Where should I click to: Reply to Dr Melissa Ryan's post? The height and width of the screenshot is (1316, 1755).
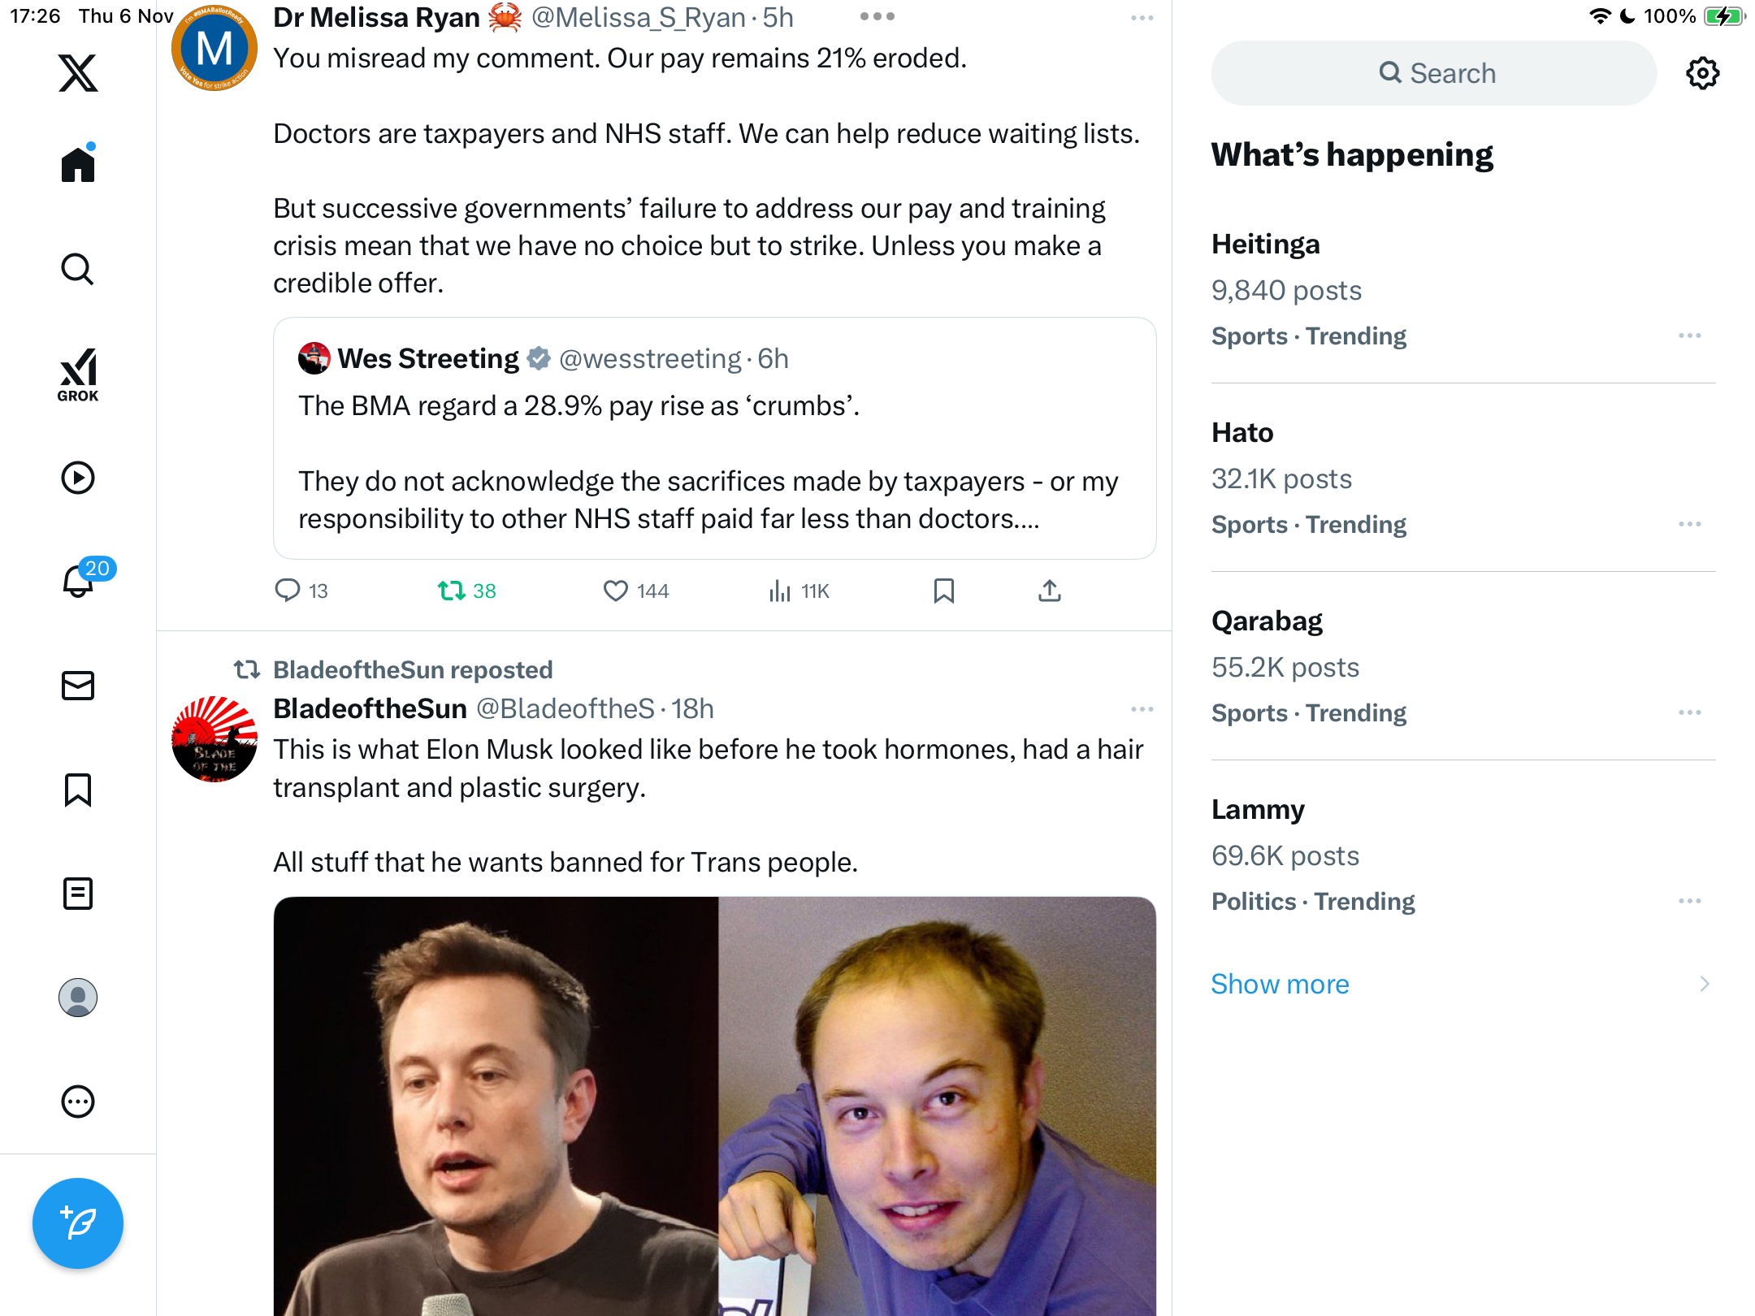(288, 591)
